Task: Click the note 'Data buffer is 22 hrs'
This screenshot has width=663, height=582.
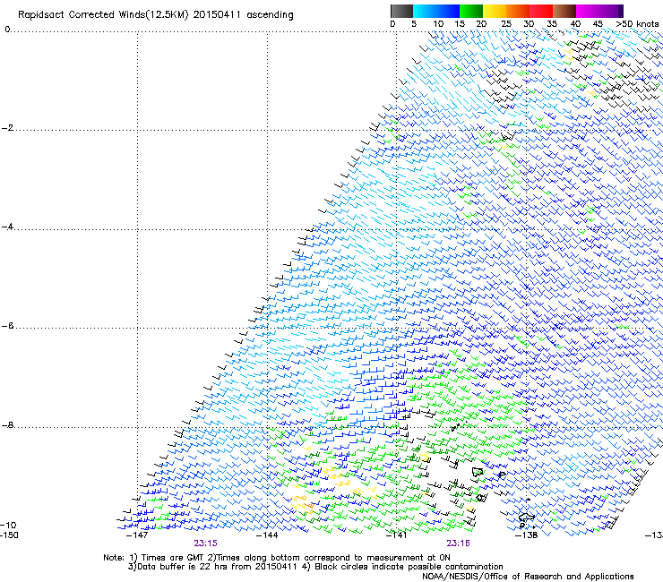Action: 183,567
